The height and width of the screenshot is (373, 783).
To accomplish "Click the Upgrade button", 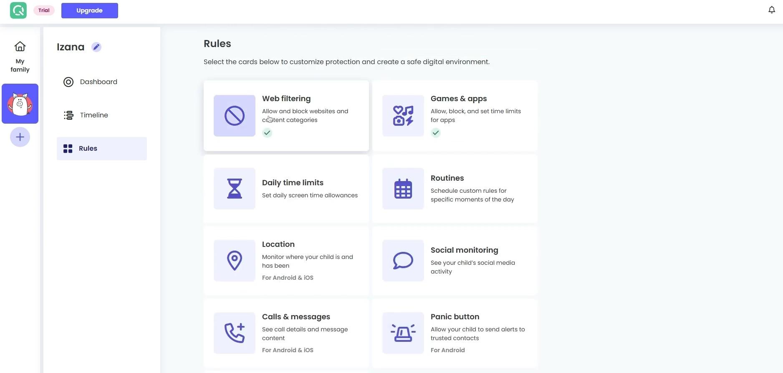I will tap(90, 10).
